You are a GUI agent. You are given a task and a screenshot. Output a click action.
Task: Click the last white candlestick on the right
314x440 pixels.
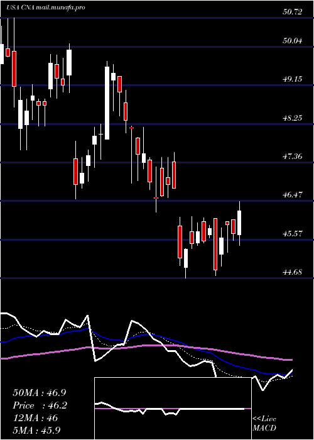click(239, 223)
